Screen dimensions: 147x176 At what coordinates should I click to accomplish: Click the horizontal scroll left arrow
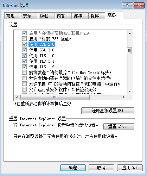pyautogui.click(x=17, y=97)
